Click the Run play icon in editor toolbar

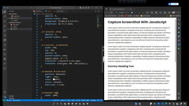96,11
